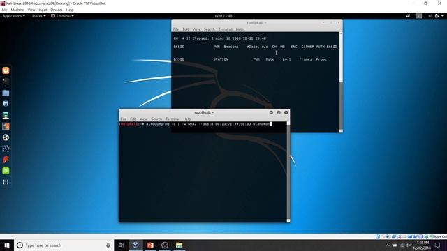Click network icon in Windows tray
This screenshot has width=447, height=251.
coord(402,245)
